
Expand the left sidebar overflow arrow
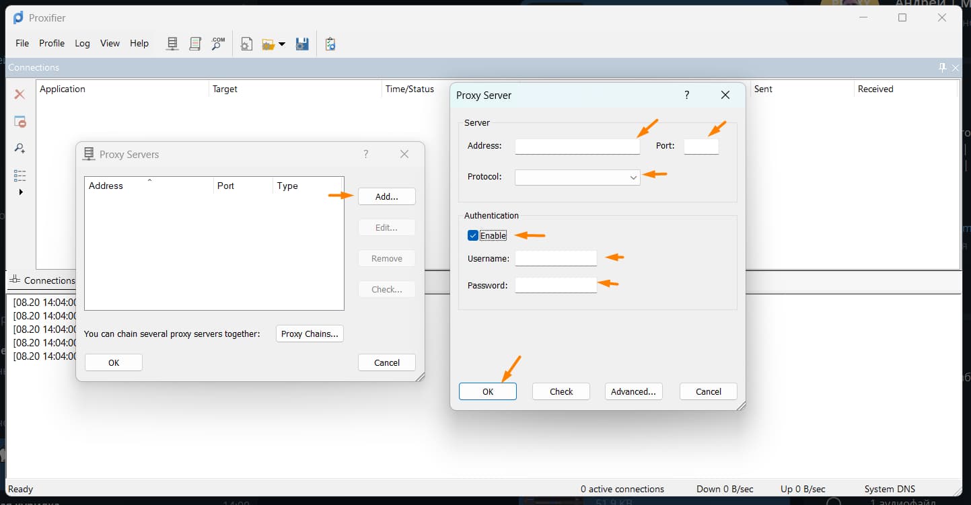(x=20, y=192)
